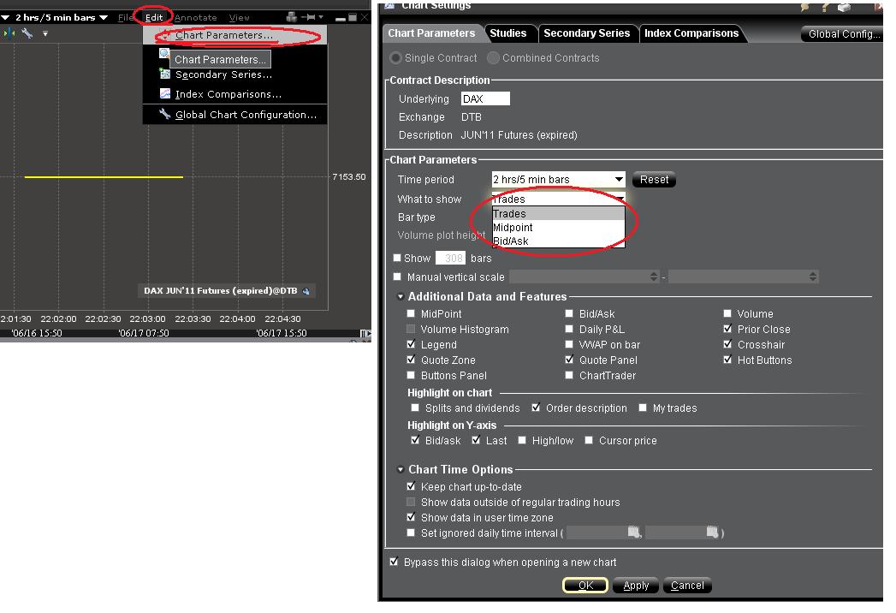Open the '2 hrs/5 min bars' title dropdown arrow
Image resolution: width=896 pixels, height=613 pixels.
104,18
